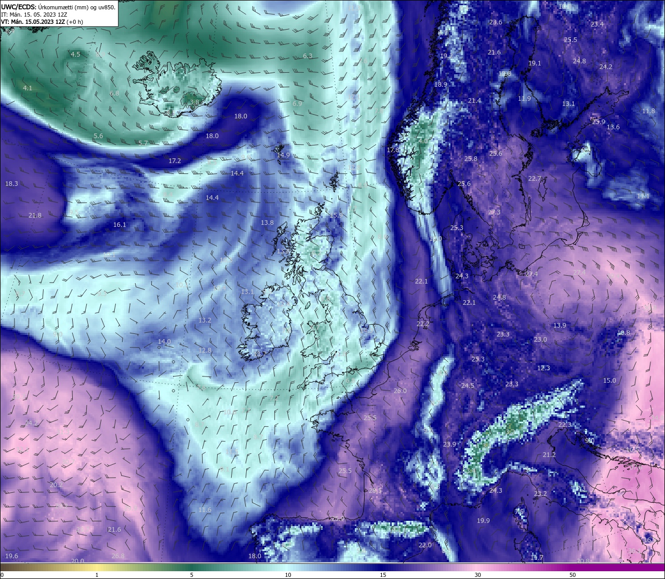Click the '10' label on the color scale

point(287,575)
